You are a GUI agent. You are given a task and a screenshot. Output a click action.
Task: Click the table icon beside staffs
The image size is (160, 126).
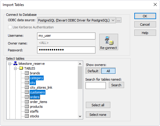(x=27, y=111)
